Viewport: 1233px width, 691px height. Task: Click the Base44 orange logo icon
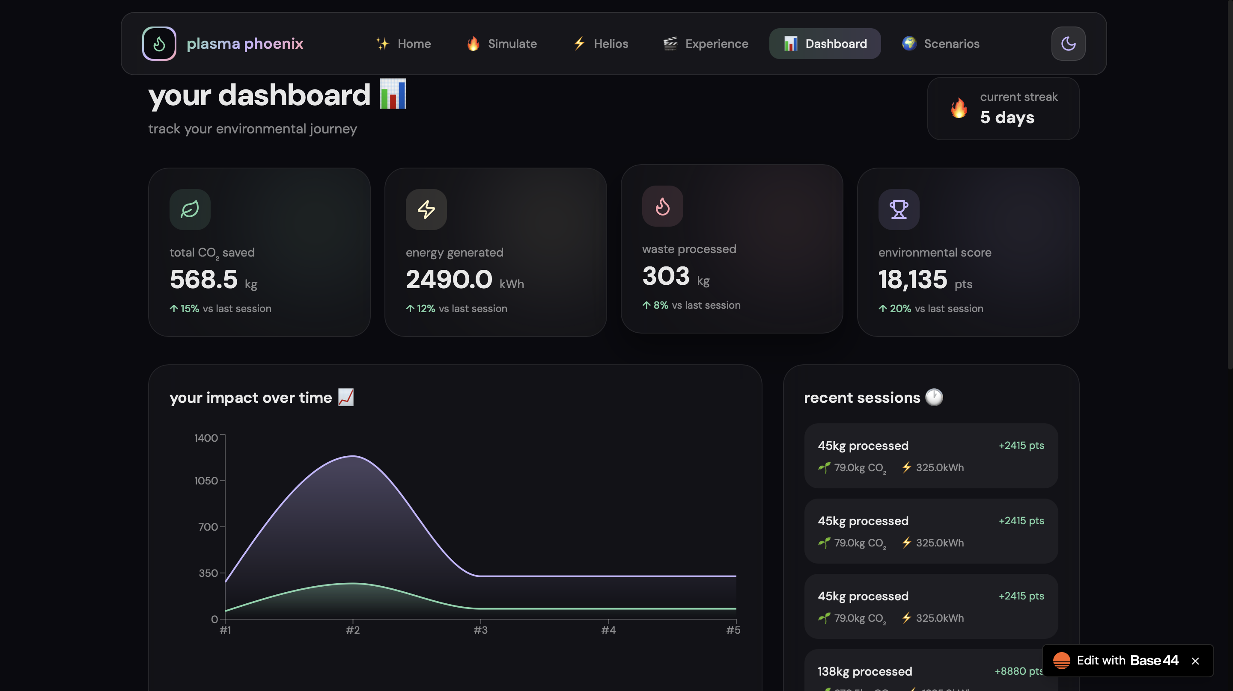pos(1061,660)
